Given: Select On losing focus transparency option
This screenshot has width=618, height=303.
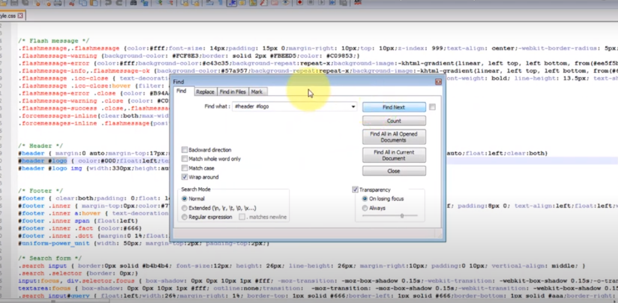Looking at the screenshot, I should (x=365, y=199).
